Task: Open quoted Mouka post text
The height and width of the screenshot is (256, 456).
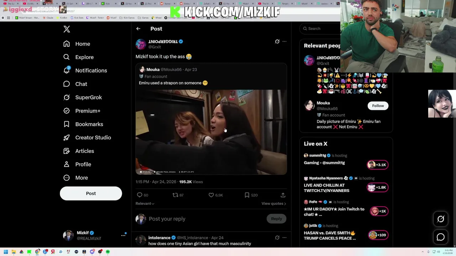Action: (173, 83)
